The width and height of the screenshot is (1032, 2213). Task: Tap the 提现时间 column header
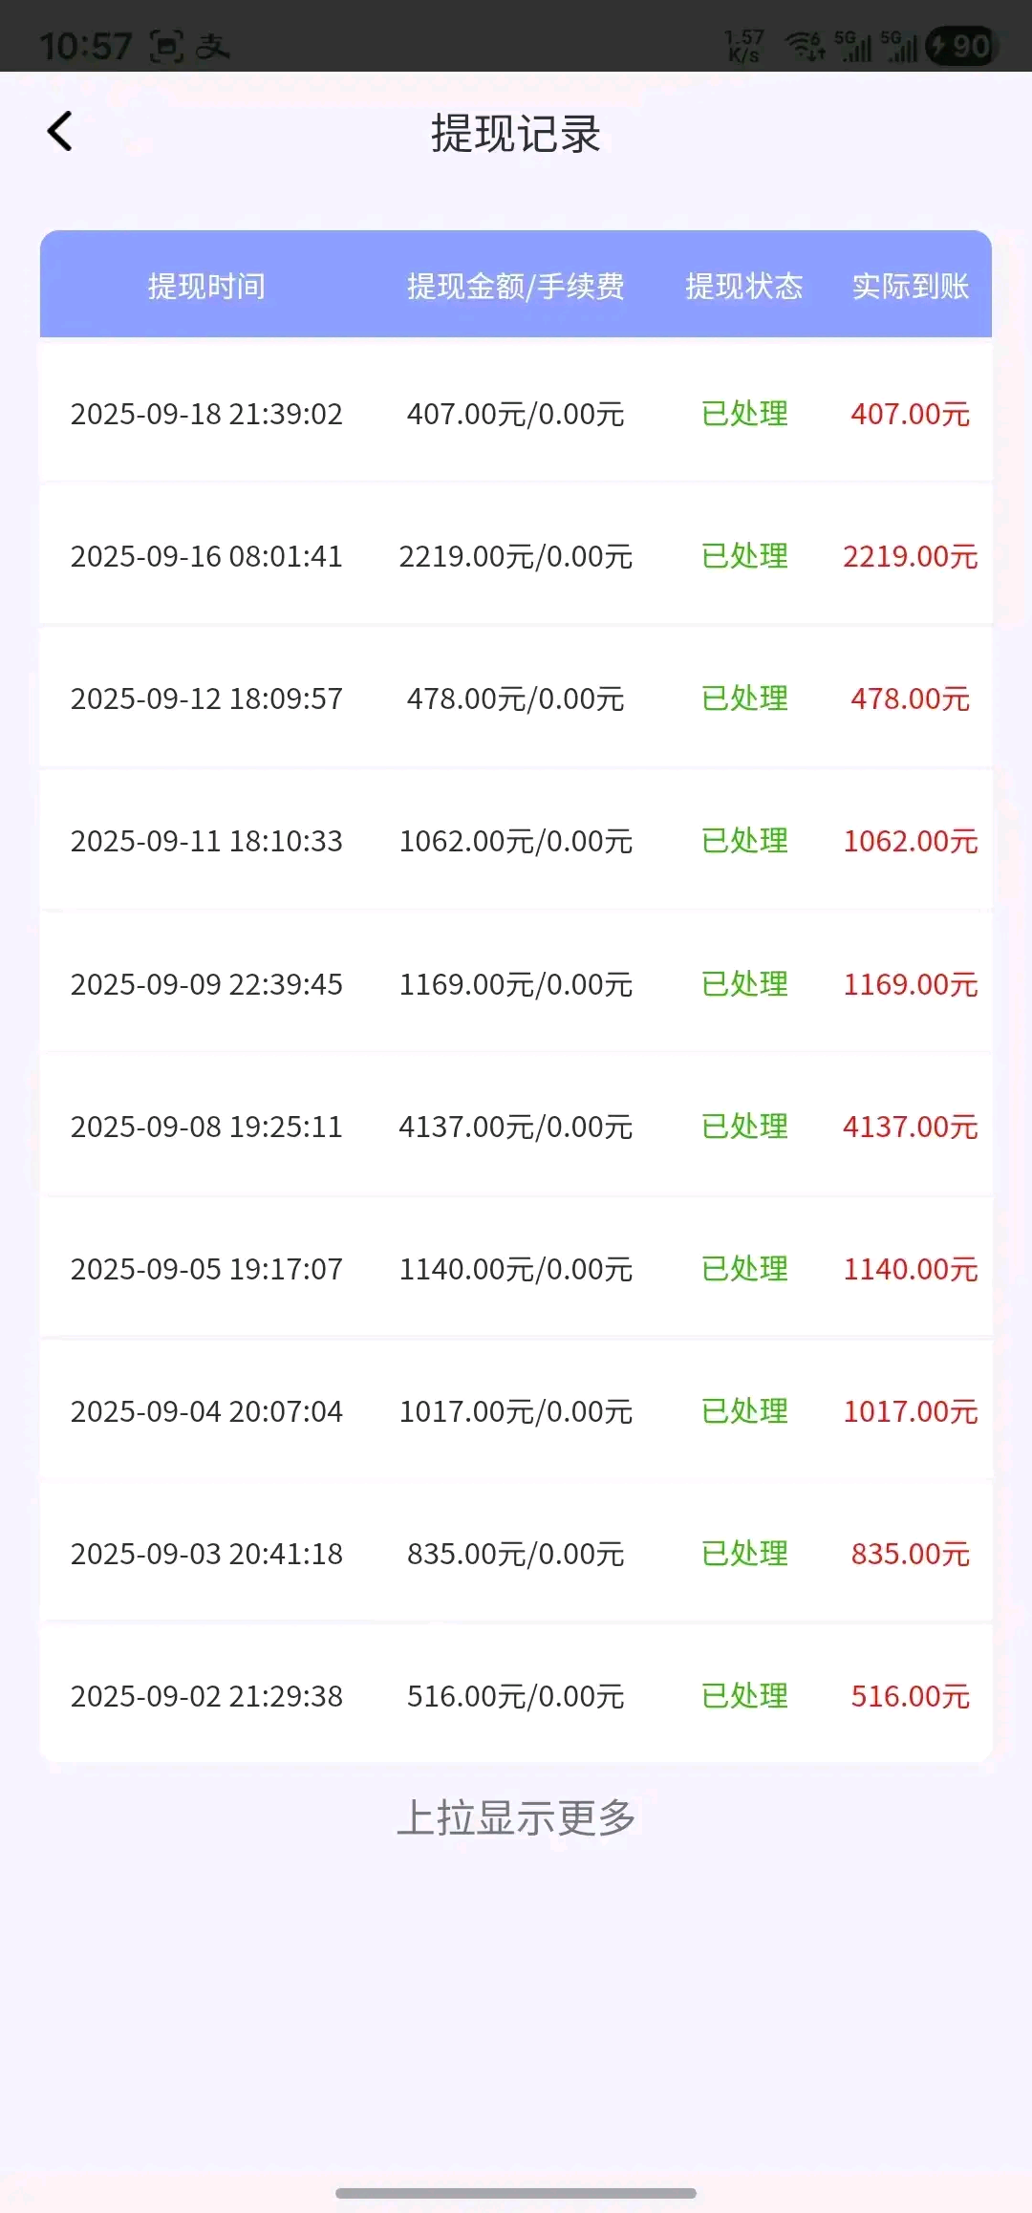206,286
